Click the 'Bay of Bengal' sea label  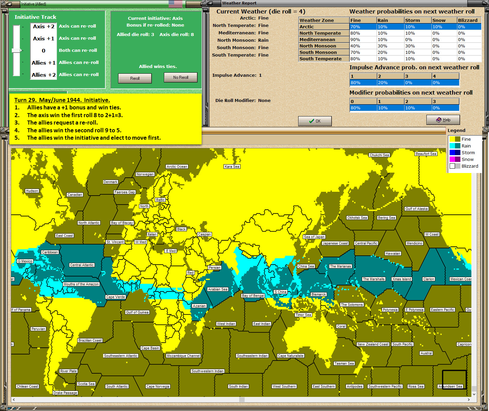(253, 296)
